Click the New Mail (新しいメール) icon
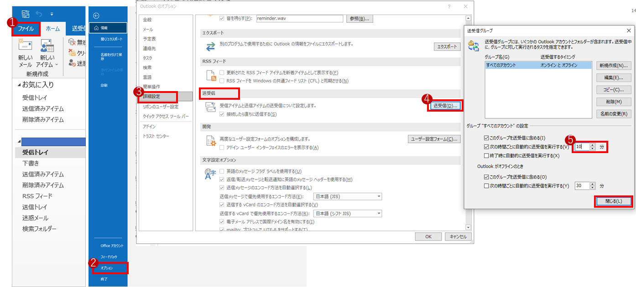The height and width of the screenshot is (287, 636). (25, 46)
